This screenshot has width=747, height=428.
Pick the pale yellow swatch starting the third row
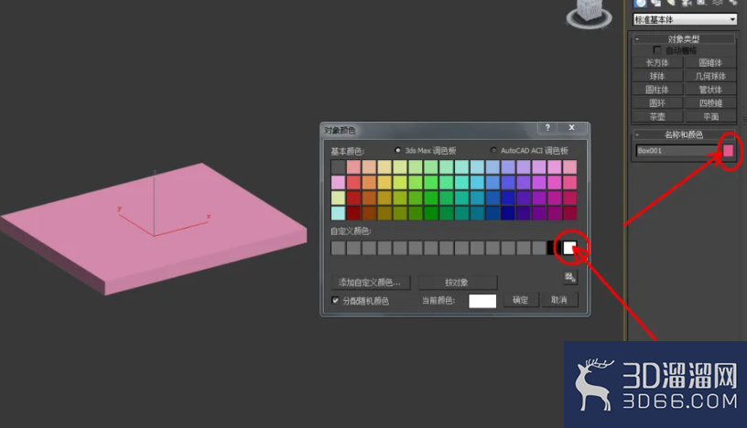pyautogui.click(x=338, y=198)
